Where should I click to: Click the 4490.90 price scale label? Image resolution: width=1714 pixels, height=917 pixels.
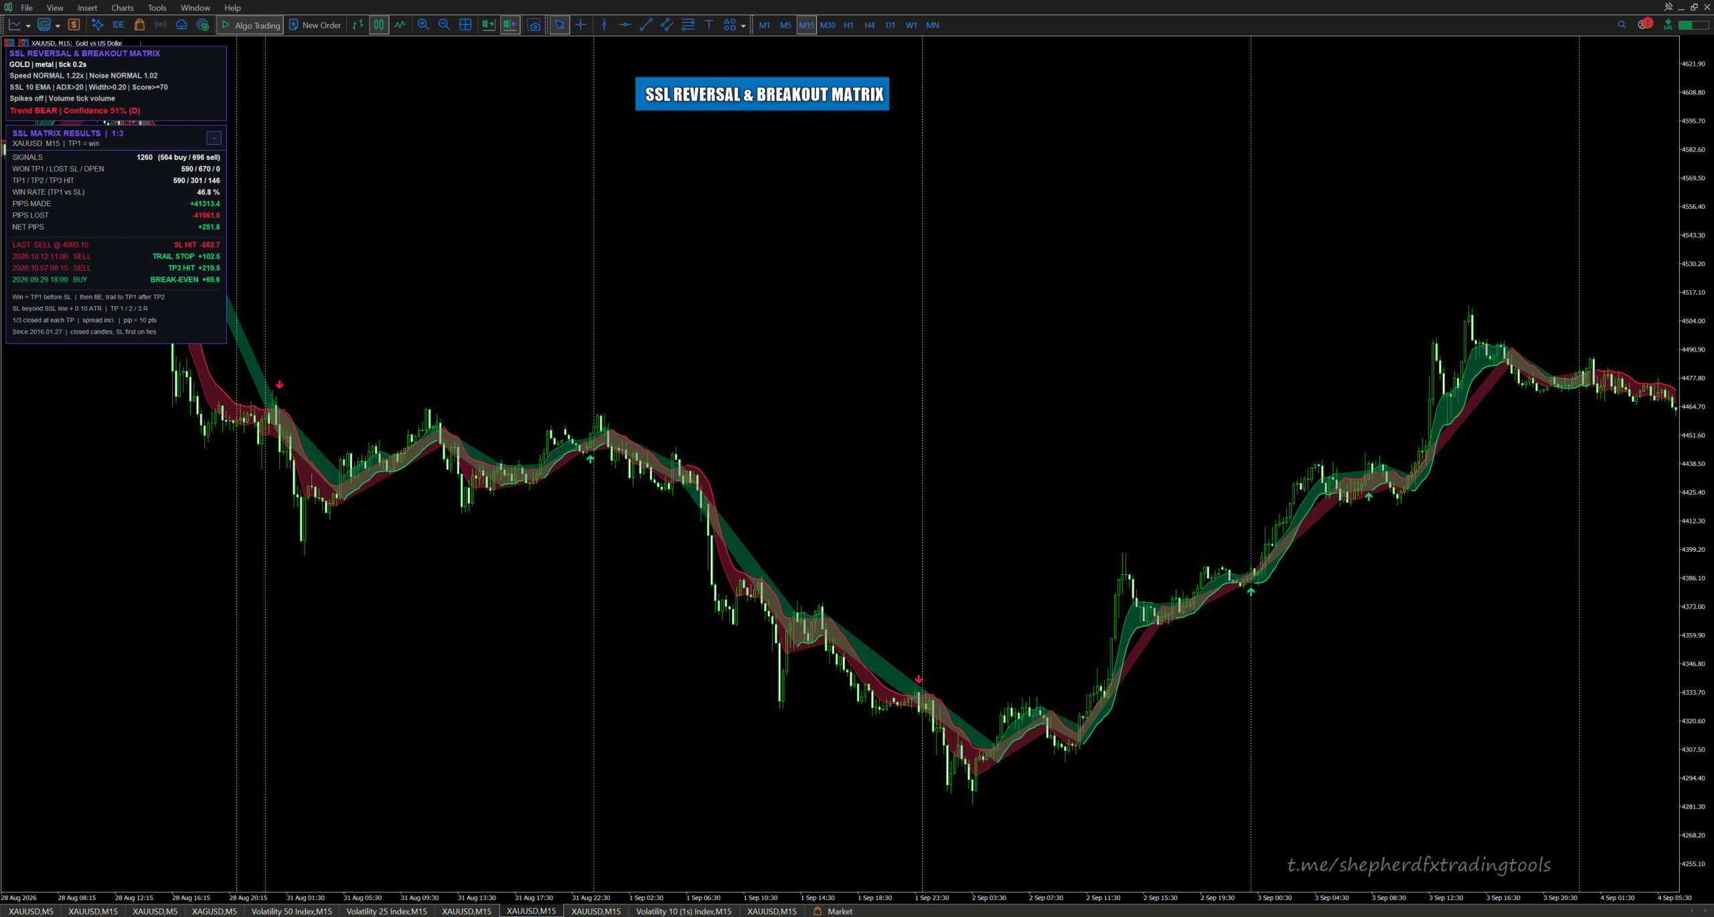click(1693, 350)
